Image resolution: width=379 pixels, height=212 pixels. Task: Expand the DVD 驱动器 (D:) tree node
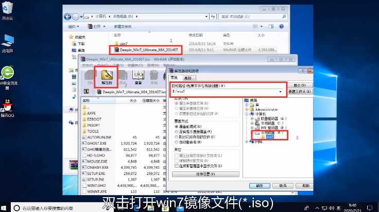click(x=252, y=128)
